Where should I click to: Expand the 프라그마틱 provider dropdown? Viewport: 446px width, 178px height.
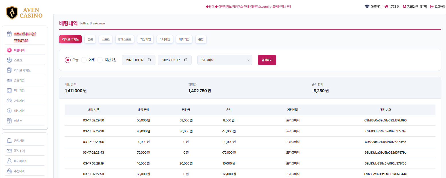[225, 60]
